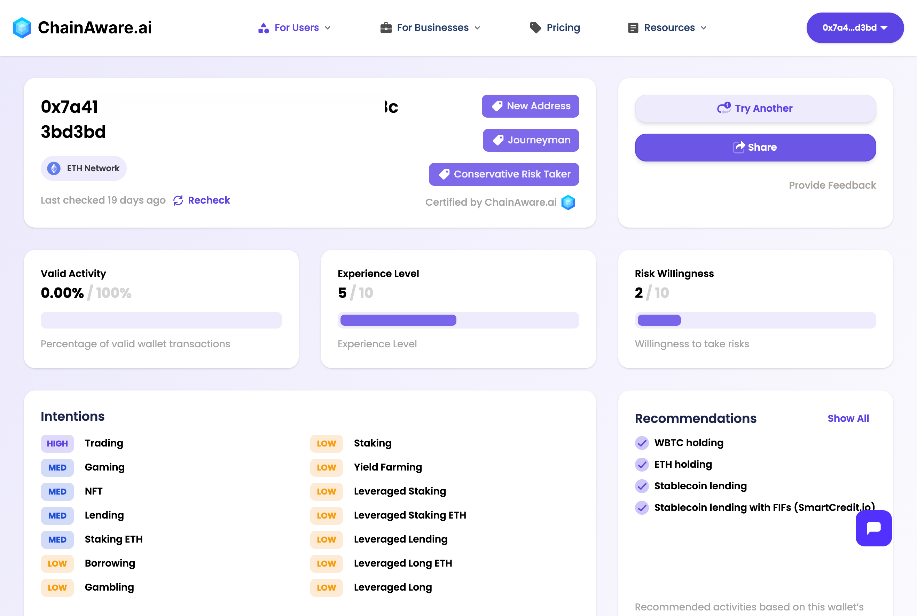Screen dimensions: 917x616
Task: Click the Provide Feedback link
Action: (x=832, y=185)
